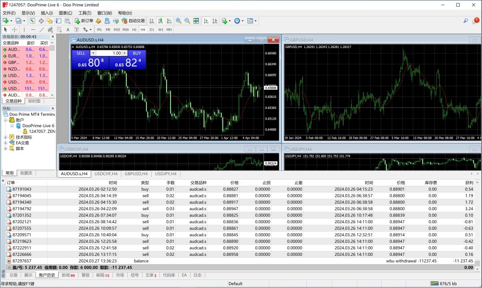
Task: Switch chart to candlestick mode
Action: [x=160, y=21]
